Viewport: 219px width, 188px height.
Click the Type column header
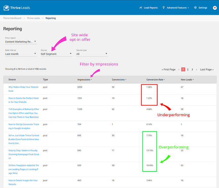[46, 80]
